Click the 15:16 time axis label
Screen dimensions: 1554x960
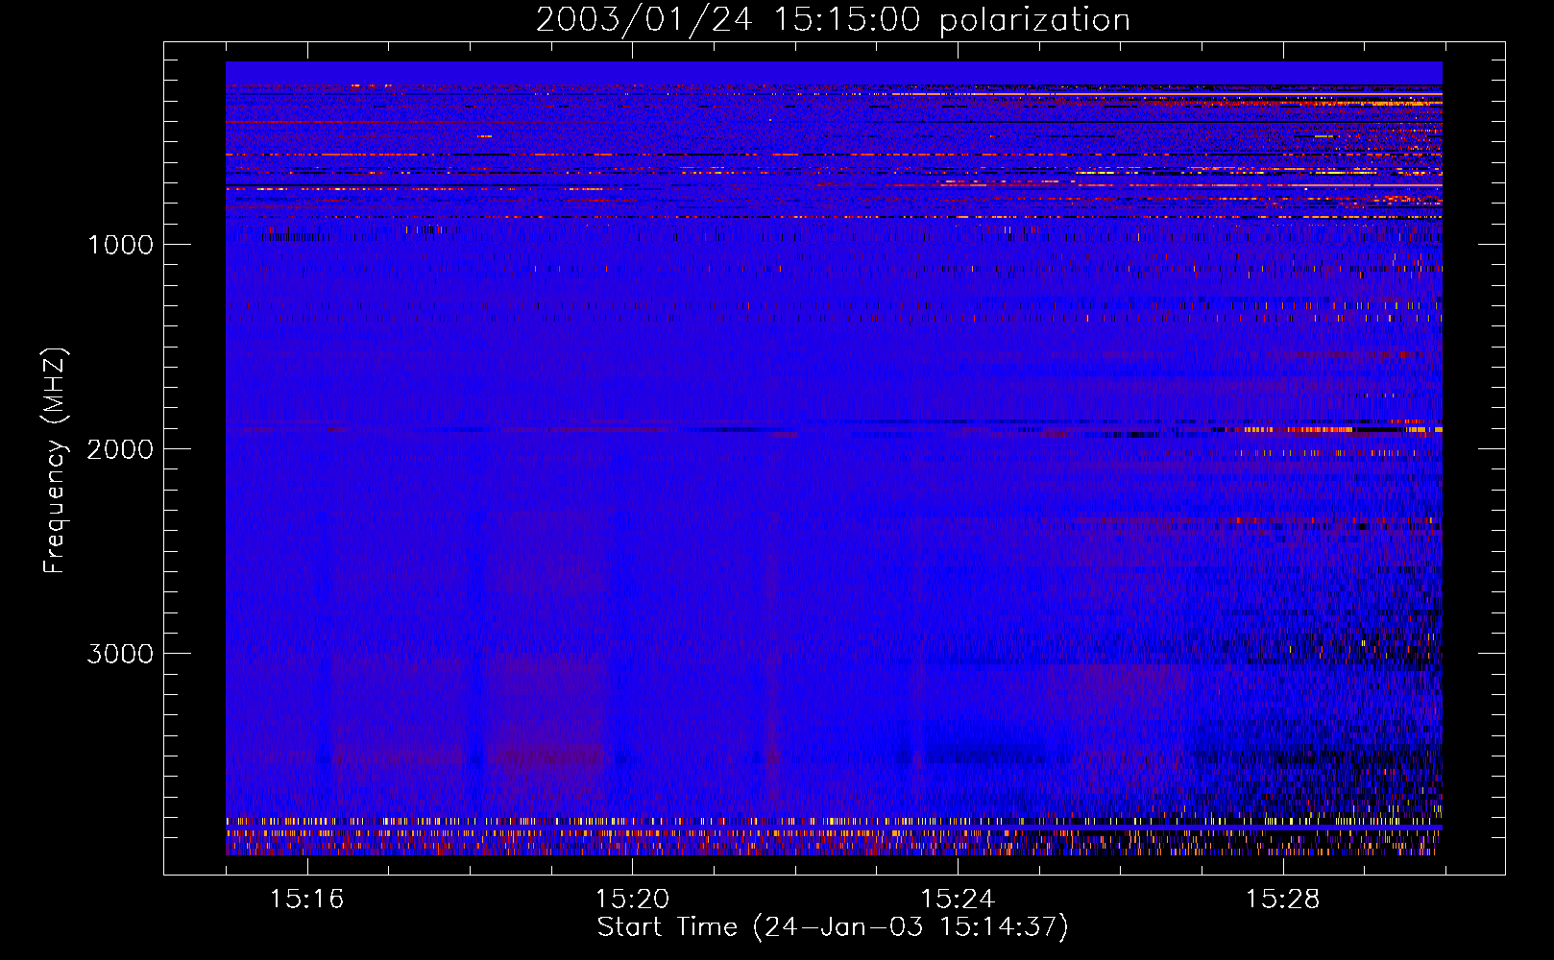click(306, 900)
